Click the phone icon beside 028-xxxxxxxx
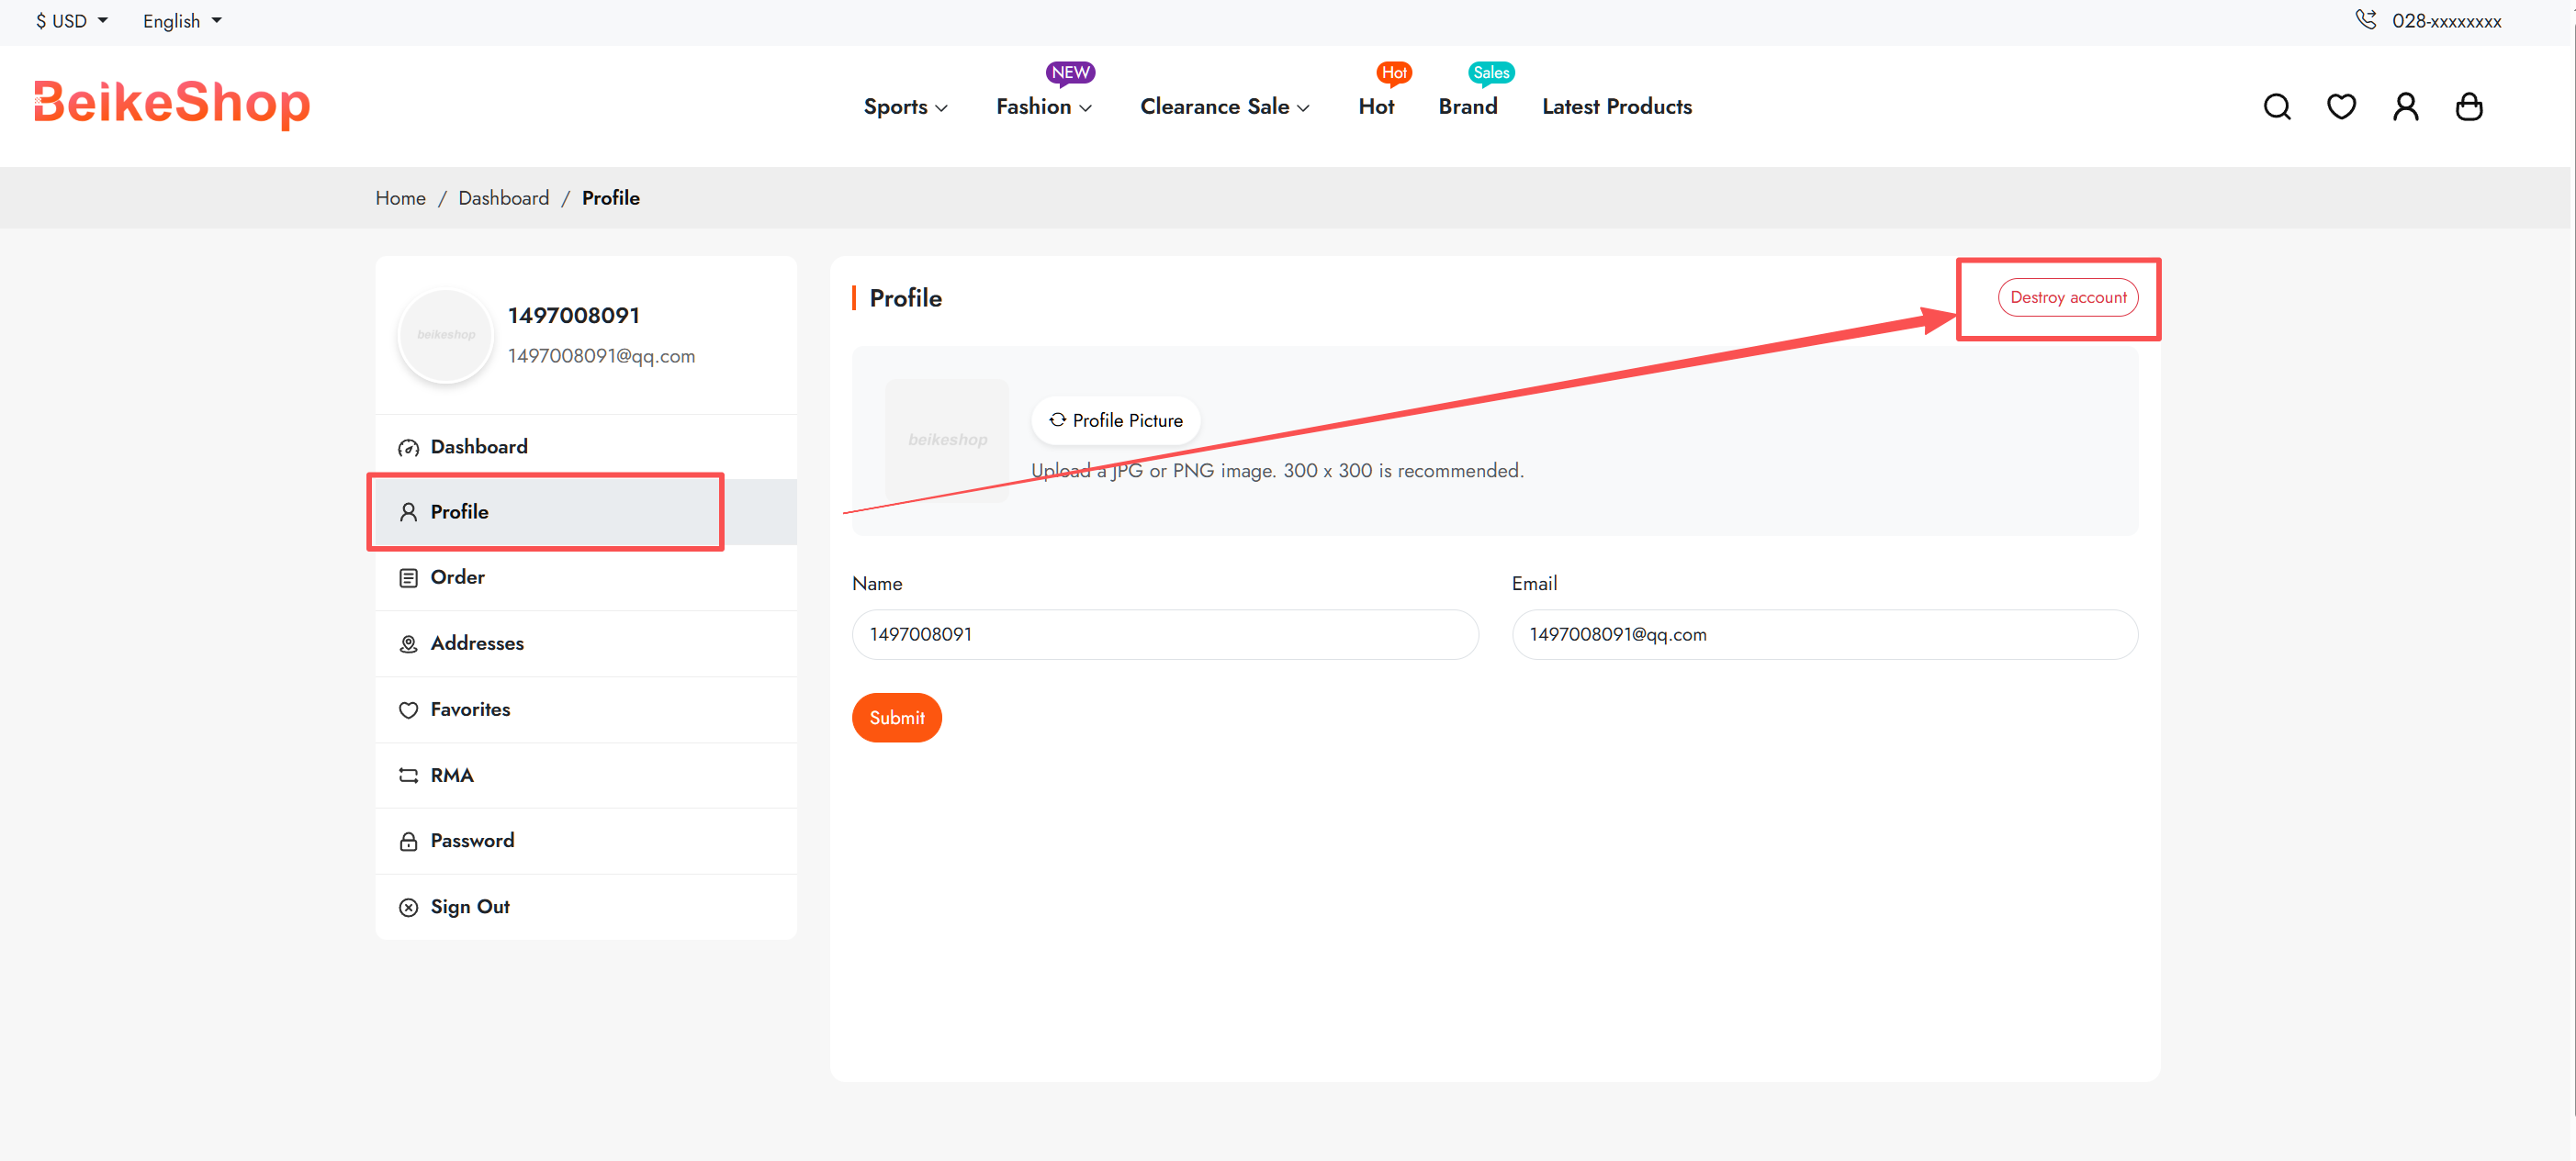The image size is (2576, 1161). coord(2365,19)
